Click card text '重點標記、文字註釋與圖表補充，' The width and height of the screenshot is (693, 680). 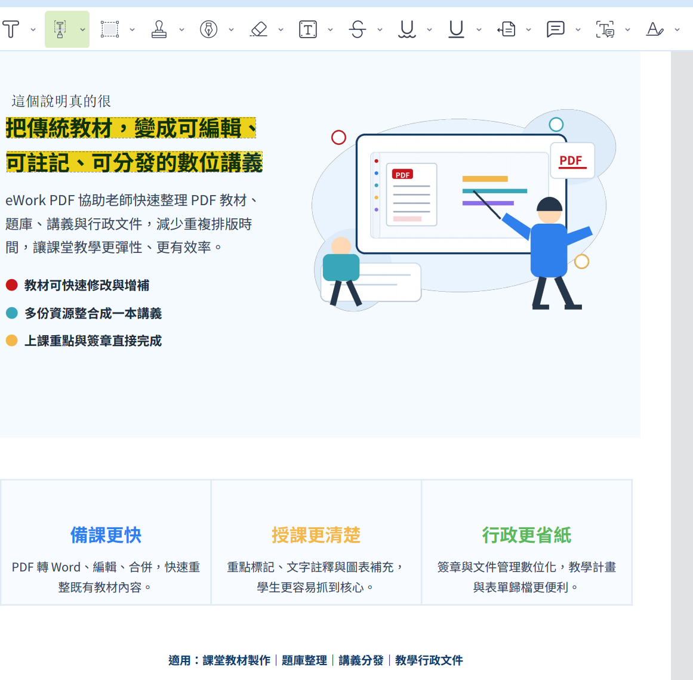(x=315, y=567)
